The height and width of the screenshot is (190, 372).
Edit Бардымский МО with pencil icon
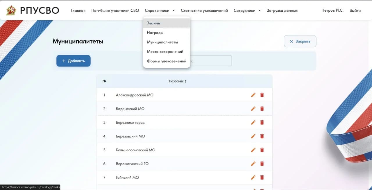253,109
